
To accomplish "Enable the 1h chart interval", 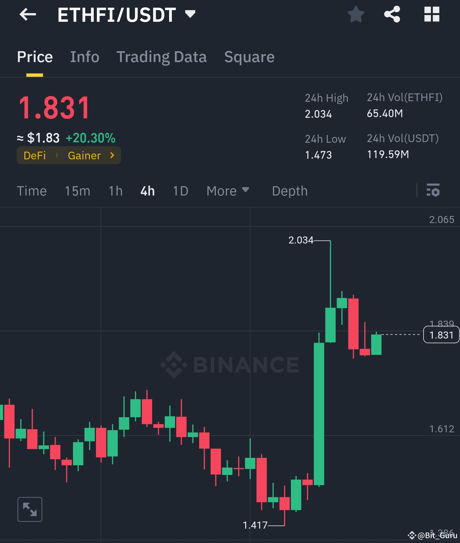I will [x=115, y=191].
